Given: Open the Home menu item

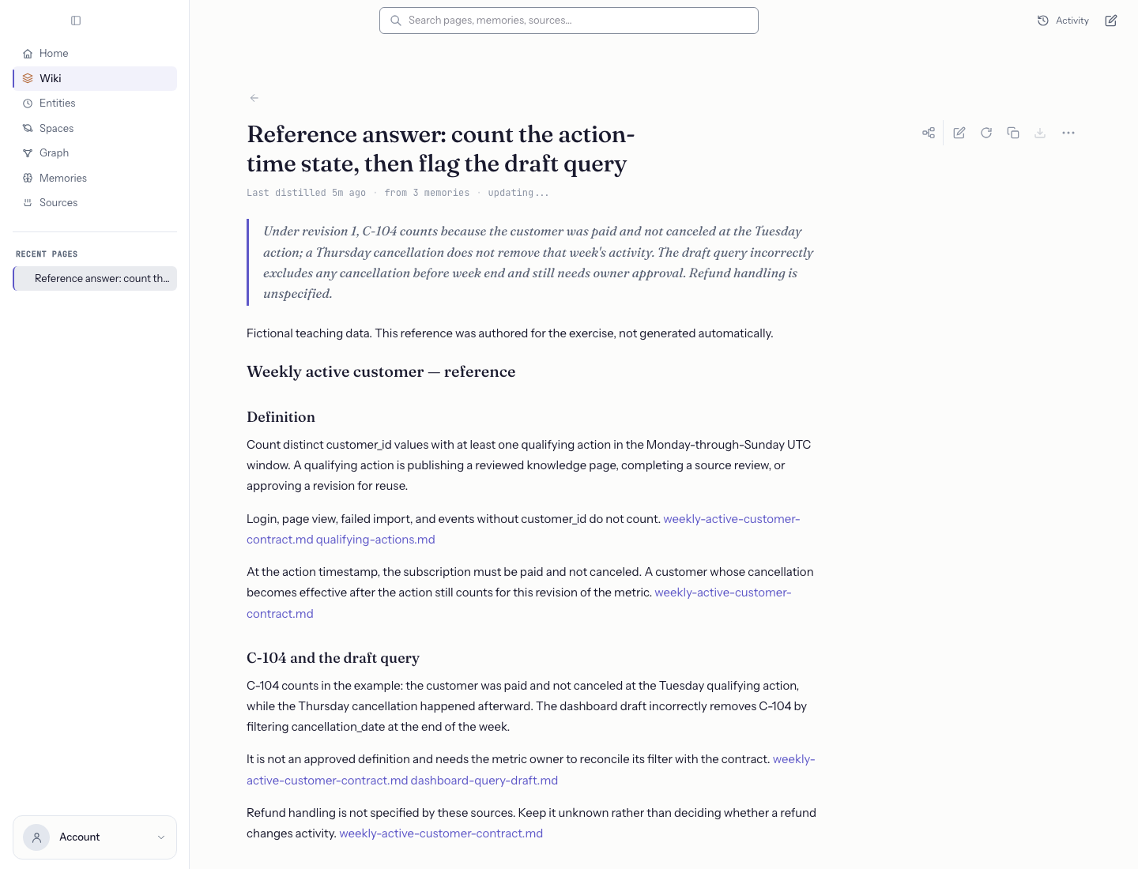Looking at the screenshot, I should [x=95, y=54].
